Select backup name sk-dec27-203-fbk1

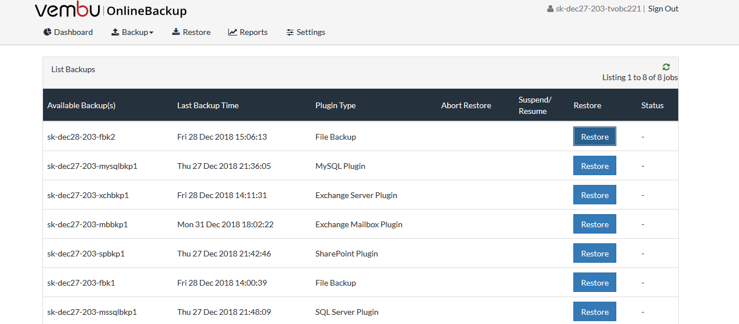point(81,283)
